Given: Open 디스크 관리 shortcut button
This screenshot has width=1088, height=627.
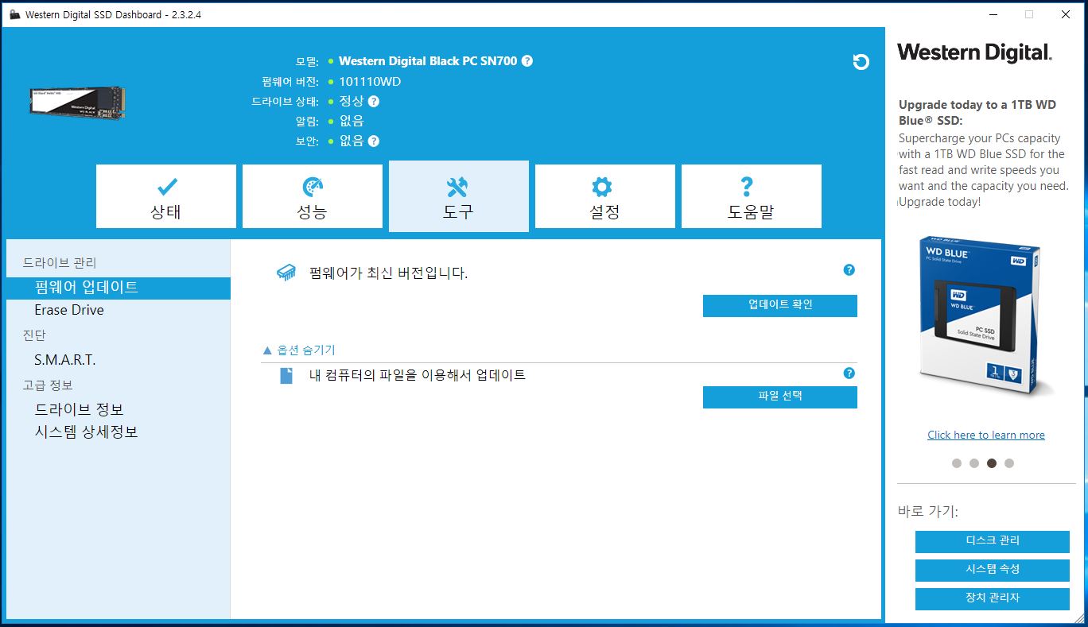Looking at the screenshot, I should 992,541.
